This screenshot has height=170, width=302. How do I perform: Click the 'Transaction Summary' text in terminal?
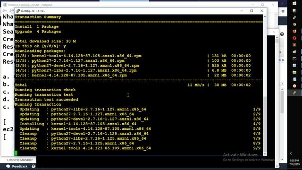(38, 17)
